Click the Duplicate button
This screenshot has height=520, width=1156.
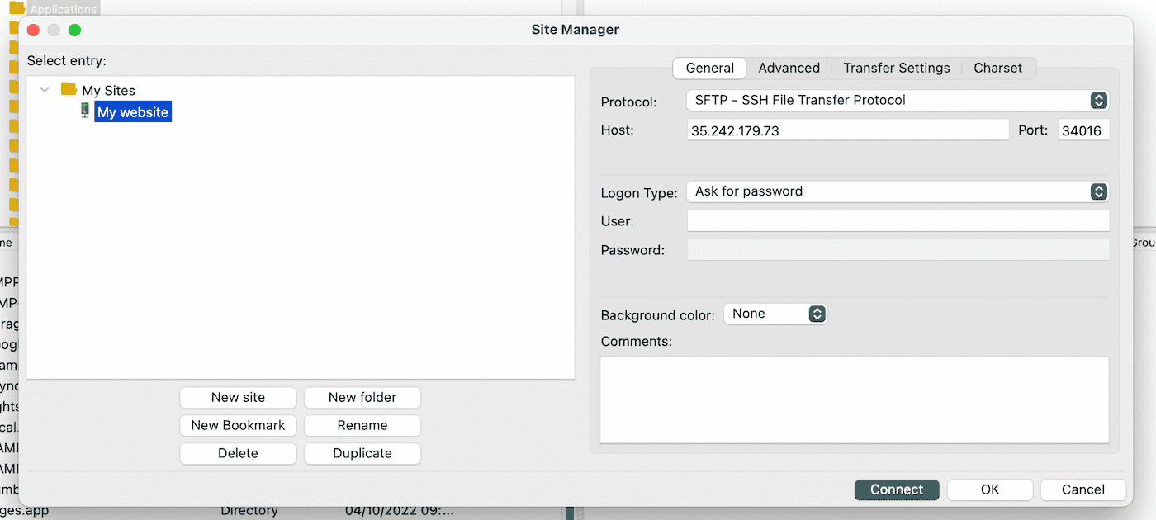[x=362, y=453]
